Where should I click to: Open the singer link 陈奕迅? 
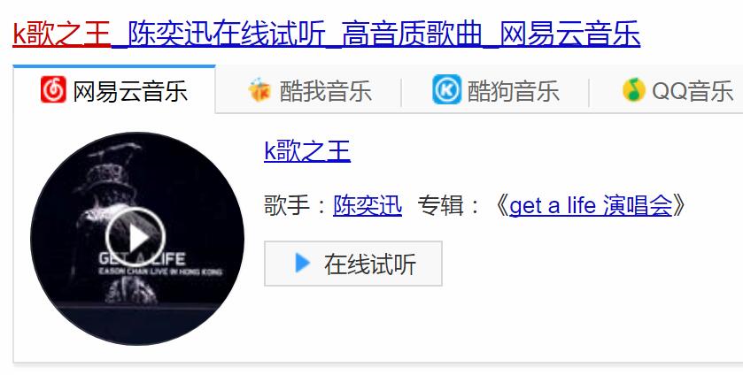(368, 205)
